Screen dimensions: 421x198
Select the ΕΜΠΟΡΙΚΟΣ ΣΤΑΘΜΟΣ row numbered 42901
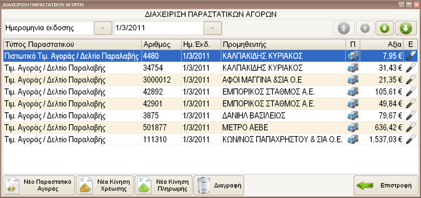point(210,104)
